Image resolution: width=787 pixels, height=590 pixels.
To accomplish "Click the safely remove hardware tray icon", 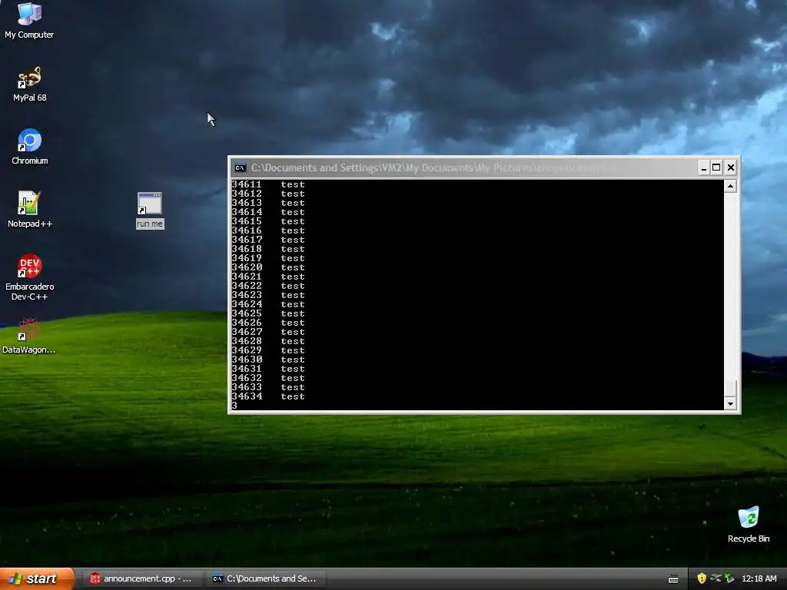I will pyautogui.click(x=729, y=578).
